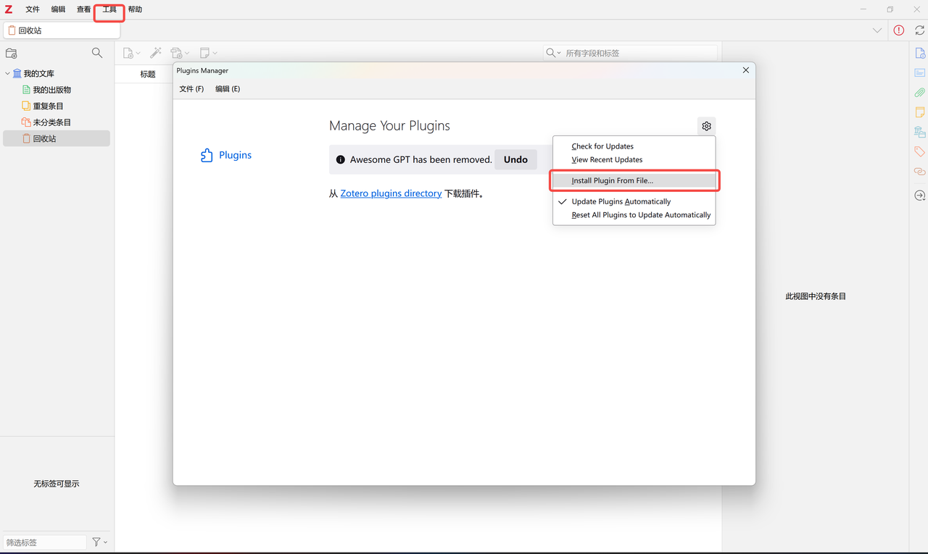Focus the 所有字段和标签 search field
The width and height of the screenshot is (928, 554).
tap(639, 53)
